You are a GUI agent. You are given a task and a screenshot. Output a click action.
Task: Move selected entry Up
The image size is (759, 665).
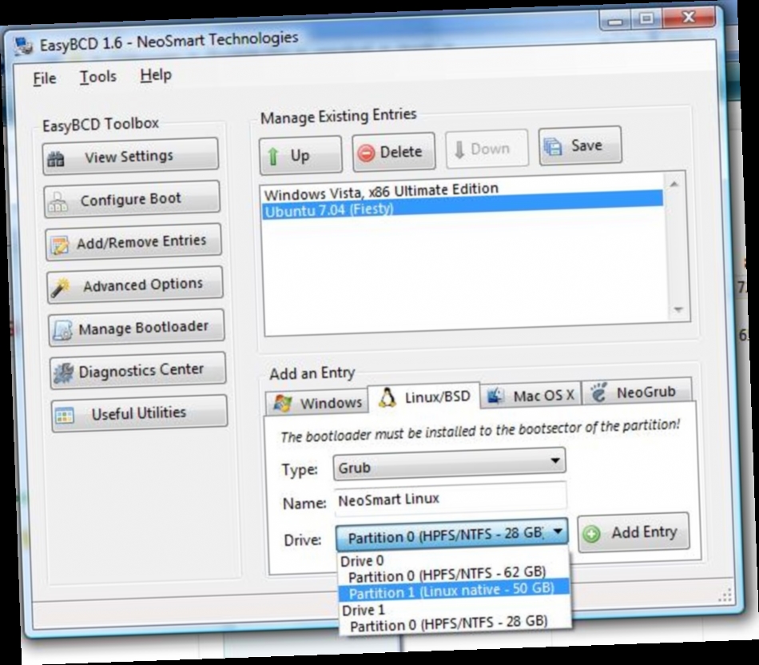(300, 155)
